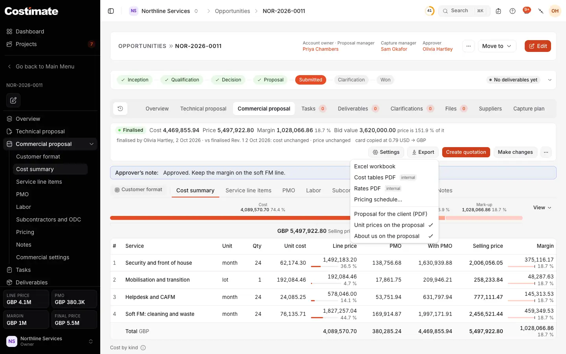Open the Settings button
566x354 pixels.
386,152
